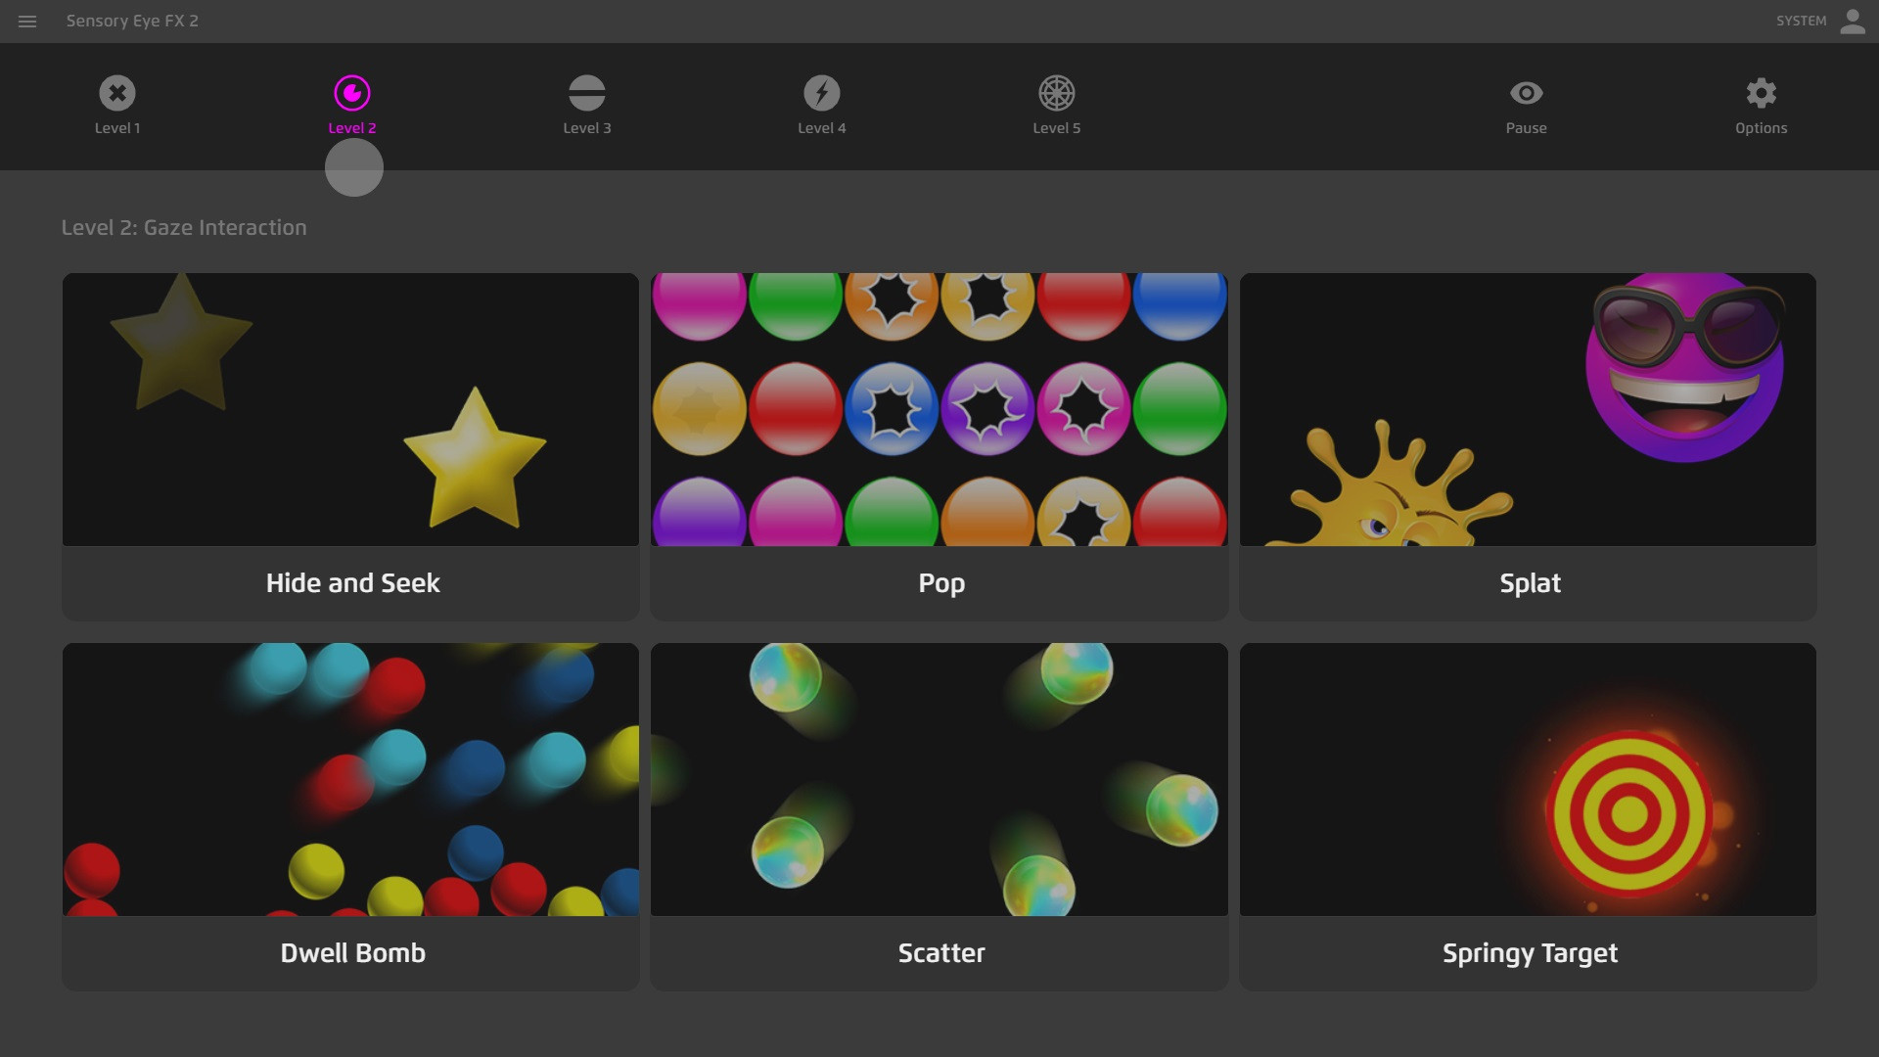Screen dimensions: 1879x1057
Task: Open Options gear icon
Action: [x=1762, y=93]
